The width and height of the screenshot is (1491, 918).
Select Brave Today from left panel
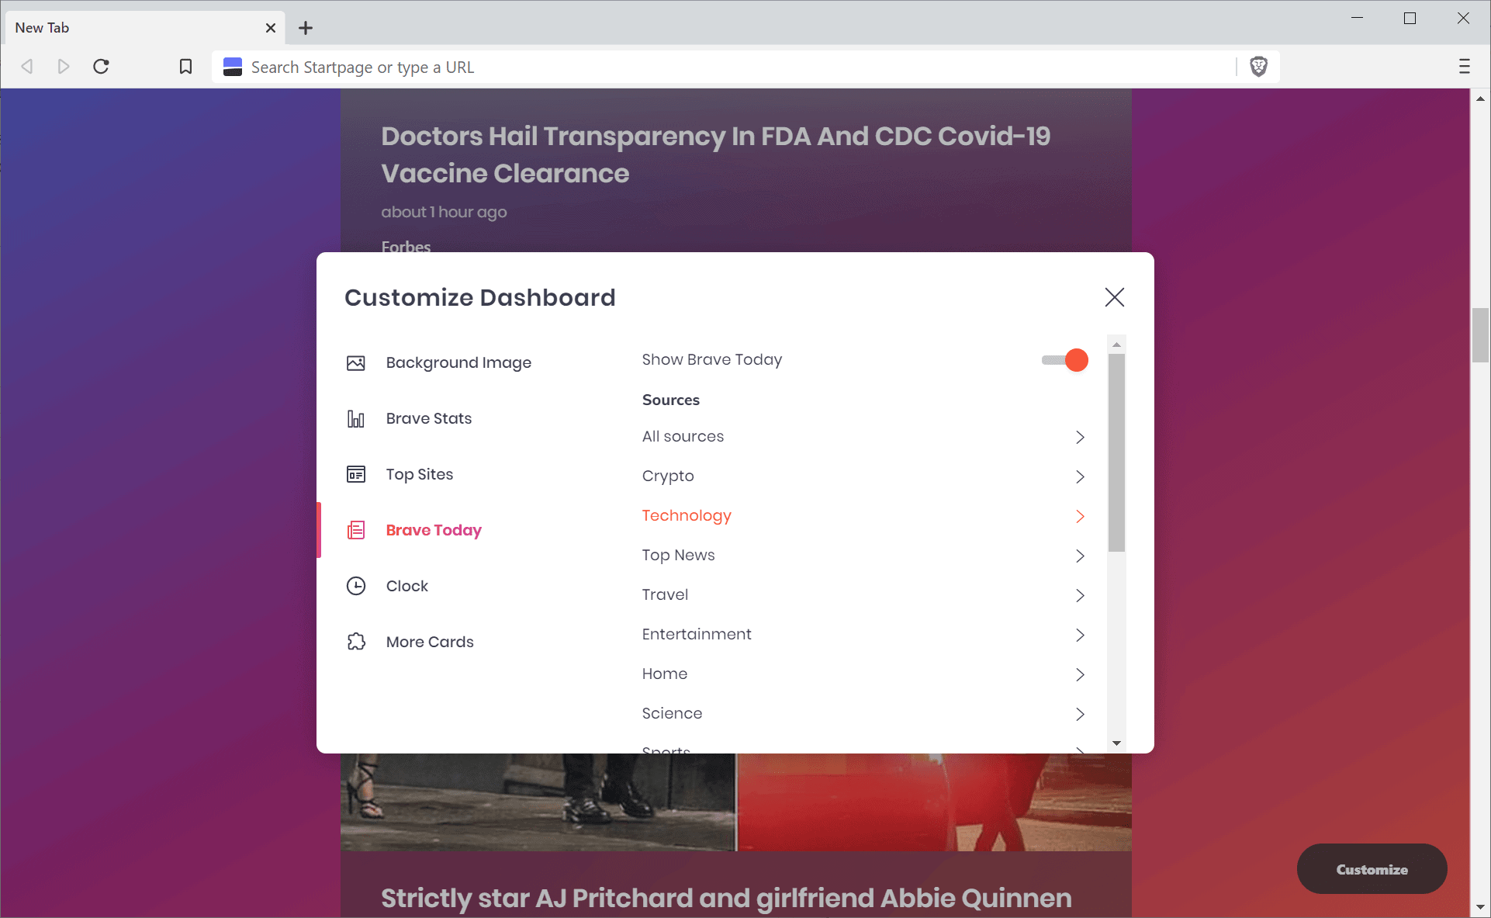(x=434, y=529)
